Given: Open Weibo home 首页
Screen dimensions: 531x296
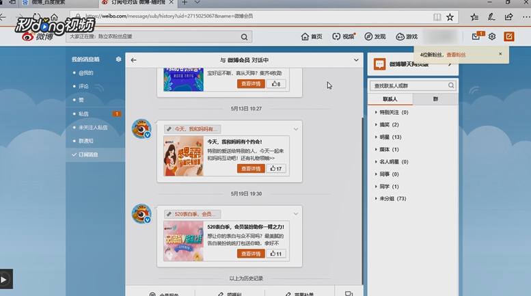Looking at the screenshot, I should click(x=312, y=37).
